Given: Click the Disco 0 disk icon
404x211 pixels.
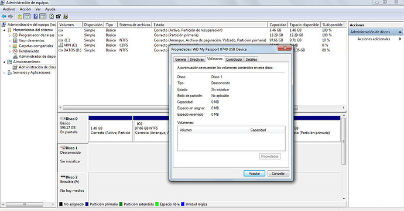Looking at the screenshot, I should click(62, 119).
